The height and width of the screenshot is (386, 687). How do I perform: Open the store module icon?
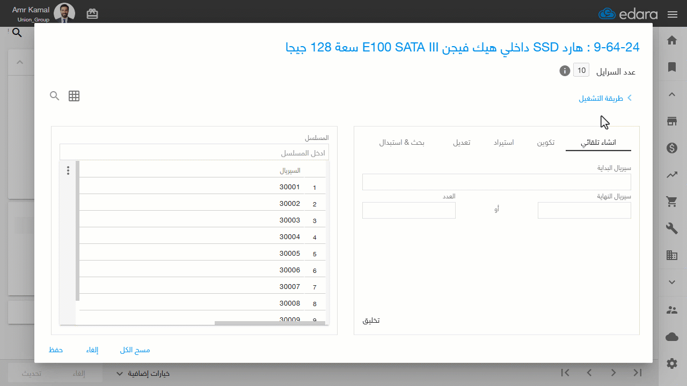(671, 121)
